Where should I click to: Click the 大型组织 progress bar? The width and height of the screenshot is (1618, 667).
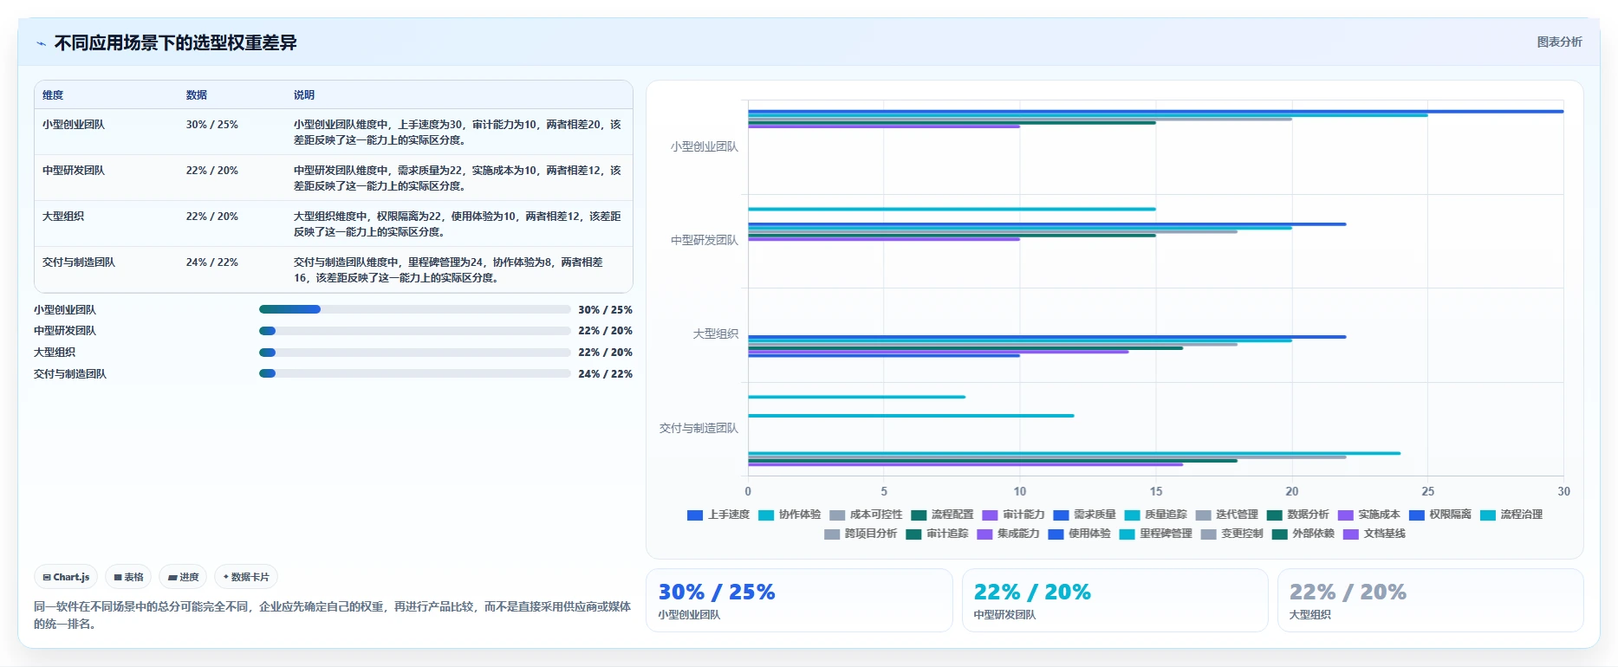click(x=414, y=353)
